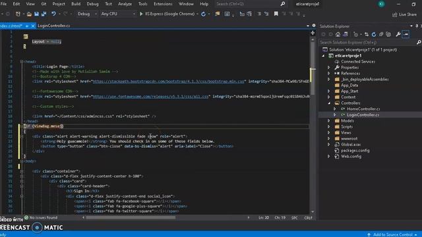The height and width of the screenshot is (237, 422).
Task: Click the comment selection toolbar icon
Action: tap(259, 14)
